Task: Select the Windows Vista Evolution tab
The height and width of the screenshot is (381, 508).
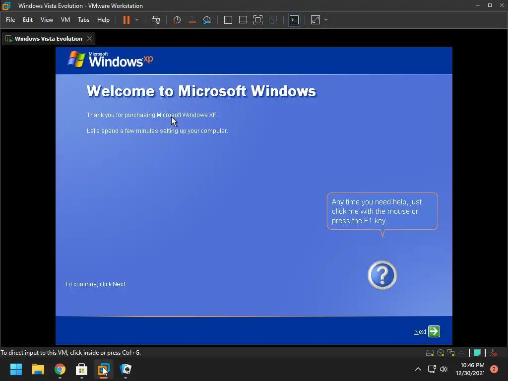Action: (x=49, y=39)
